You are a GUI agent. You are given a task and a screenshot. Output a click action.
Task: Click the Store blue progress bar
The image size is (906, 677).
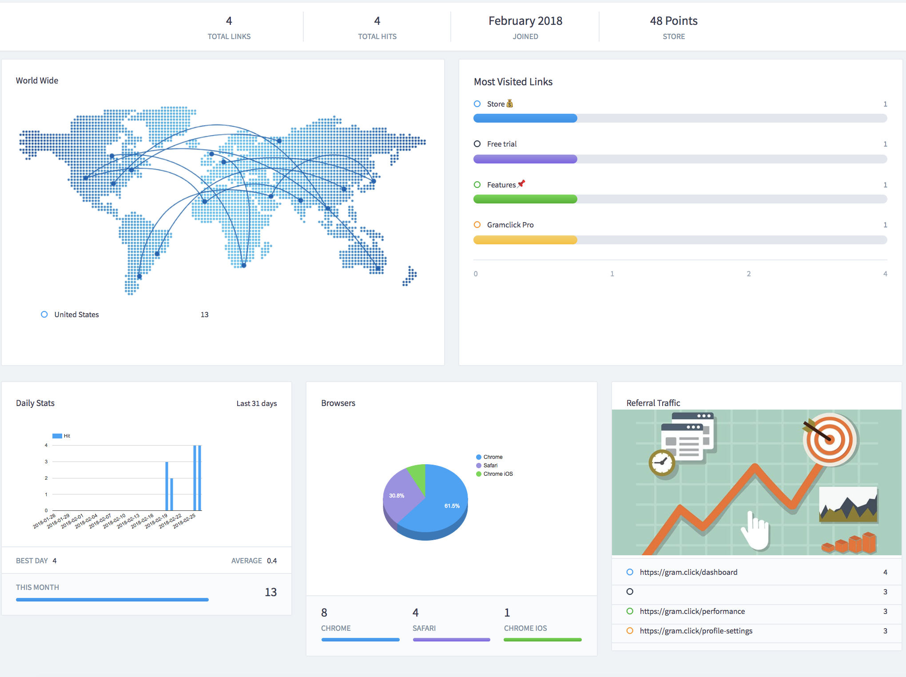tap(525, 118)
